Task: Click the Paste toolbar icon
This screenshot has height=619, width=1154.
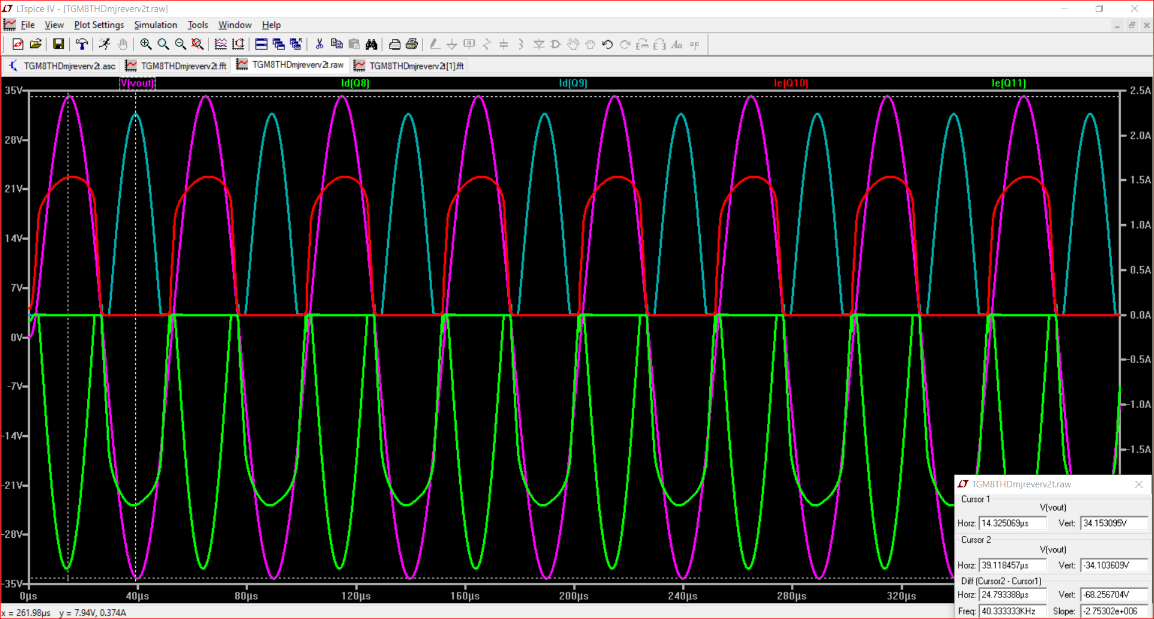Action: (x=354, y=44)
